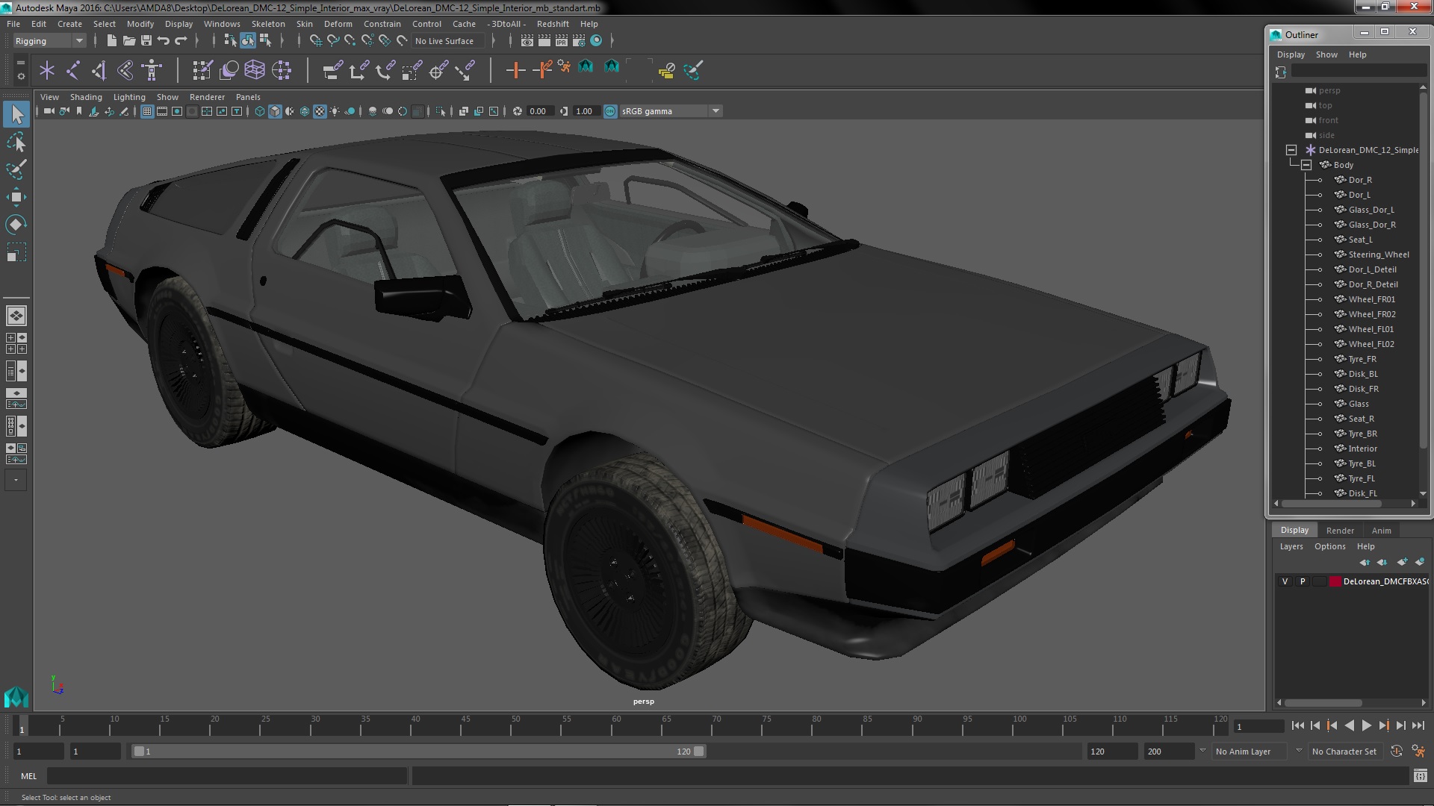Click the Outliner search field
This screenshot has width=1434, height=806.
[1359, 71]
